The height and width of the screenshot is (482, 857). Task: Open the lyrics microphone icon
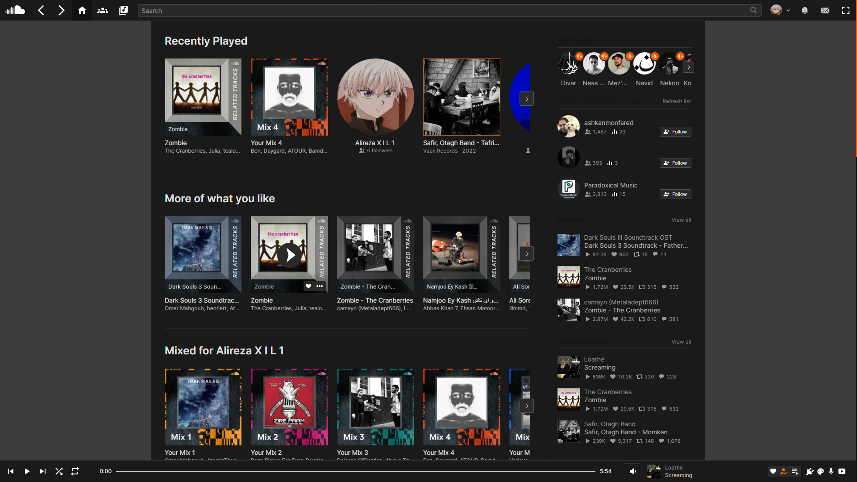[x=831, y=471]
